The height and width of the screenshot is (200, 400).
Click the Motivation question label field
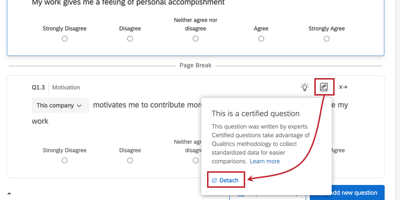coord(66,88)
